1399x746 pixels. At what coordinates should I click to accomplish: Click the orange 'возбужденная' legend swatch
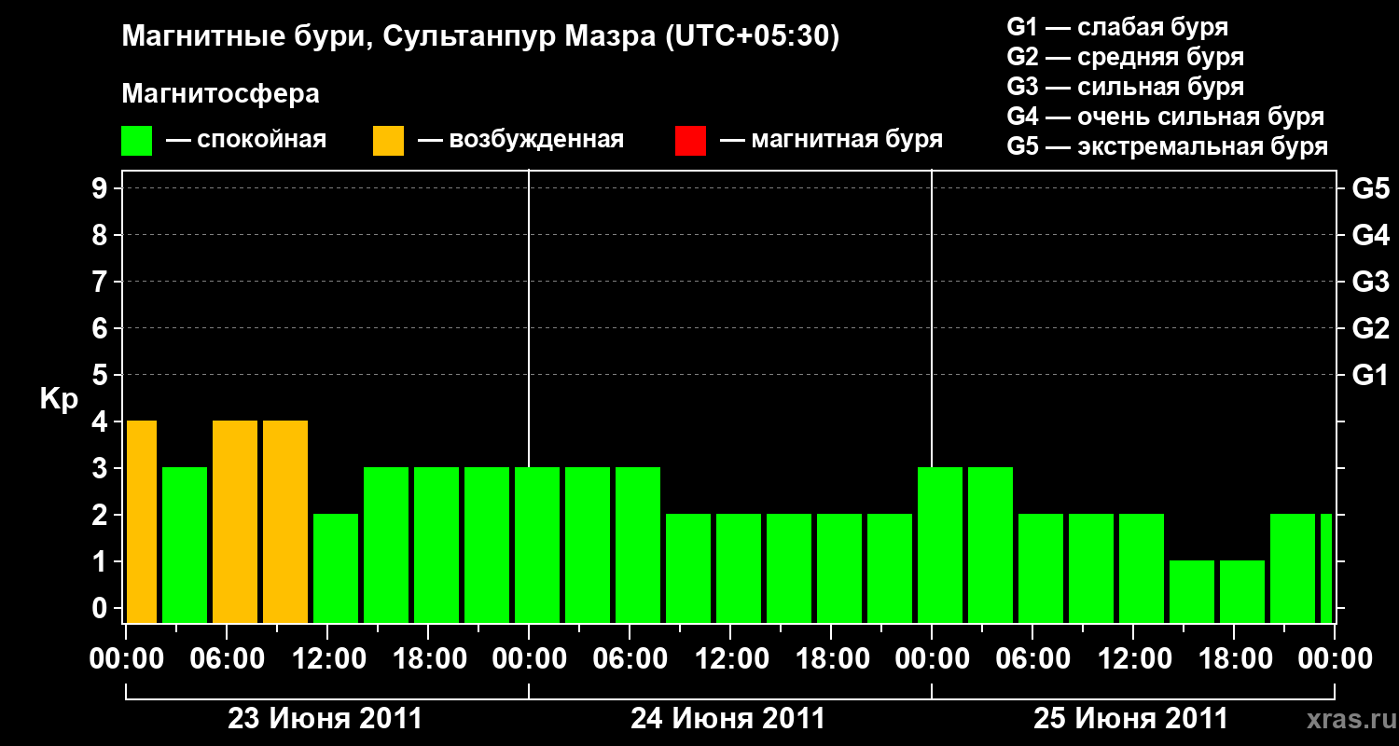pos(388,140)
